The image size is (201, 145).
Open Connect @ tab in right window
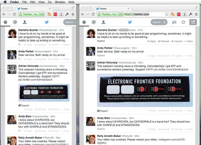(94, 22)
